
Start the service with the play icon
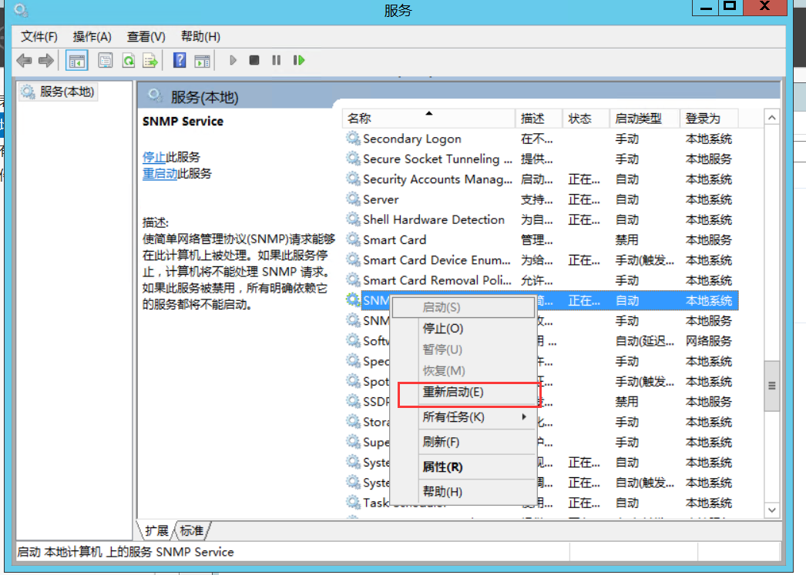233,60
